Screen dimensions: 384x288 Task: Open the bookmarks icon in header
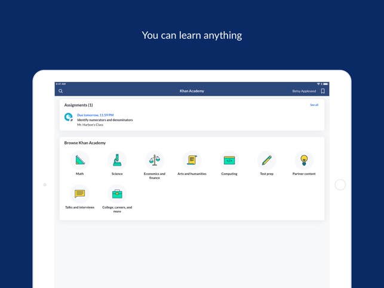point(322,91)
